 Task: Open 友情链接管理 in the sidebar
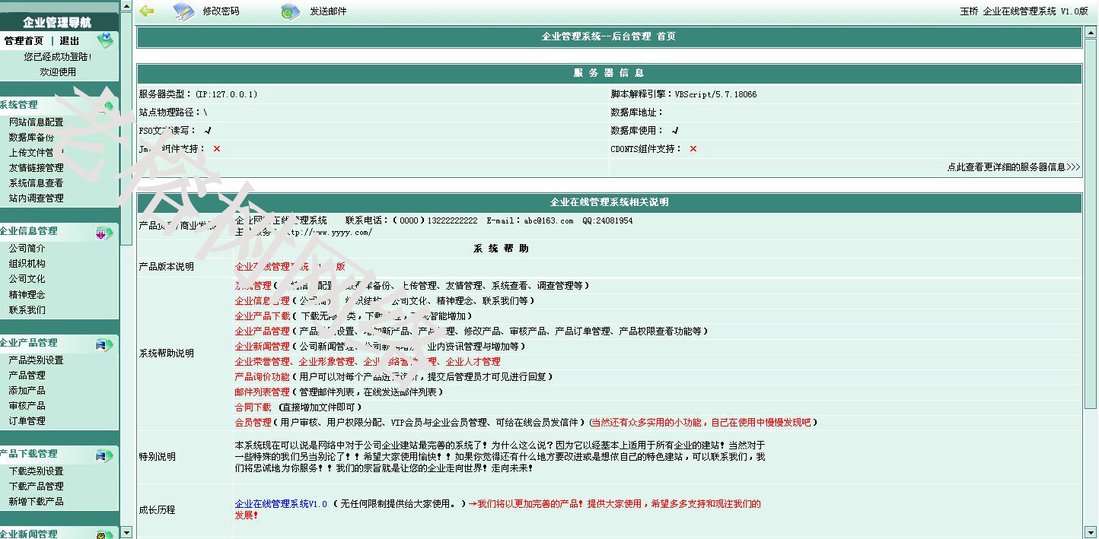tap(37, 168)
